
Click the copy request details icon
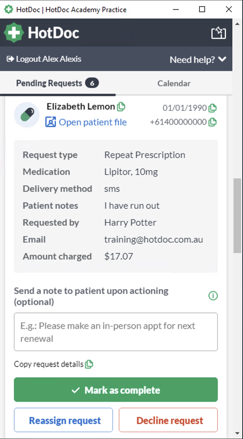[89, 364]
